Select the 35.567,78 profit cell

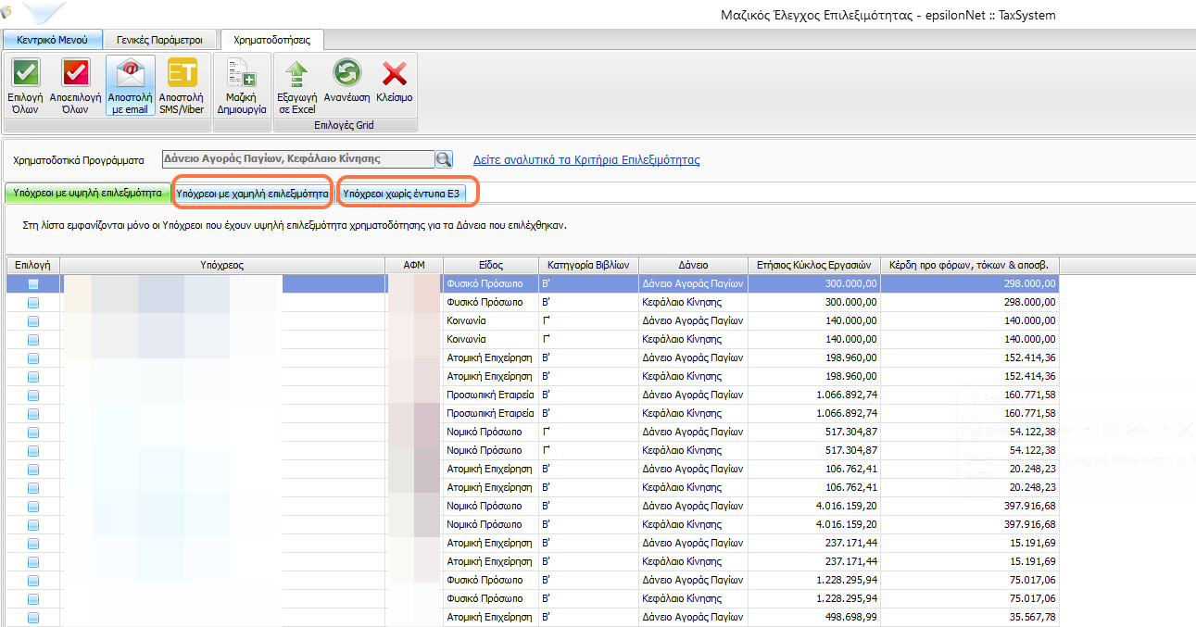click(970, 617)
